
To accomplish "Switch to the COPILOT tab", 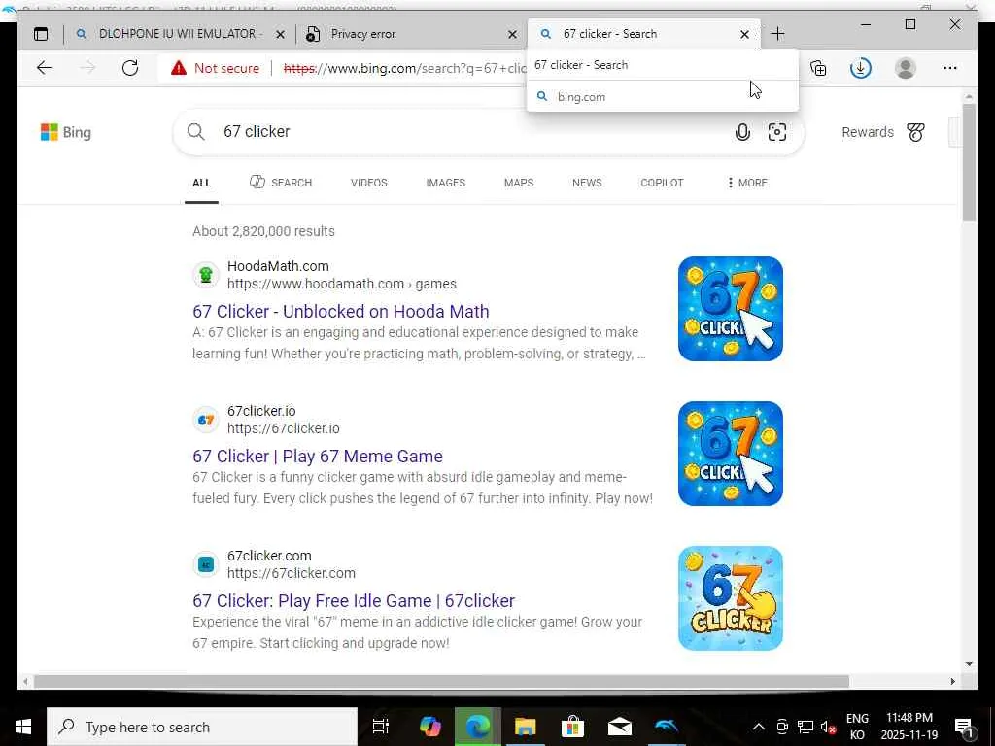I will (x=662, y=183).
